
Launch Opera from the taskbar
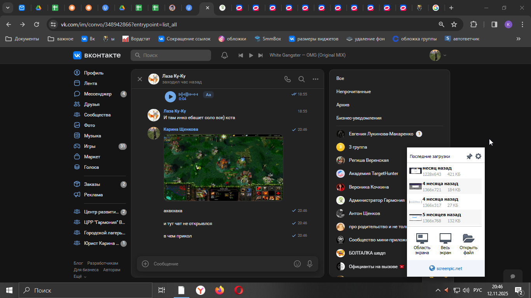coord(239,290)
